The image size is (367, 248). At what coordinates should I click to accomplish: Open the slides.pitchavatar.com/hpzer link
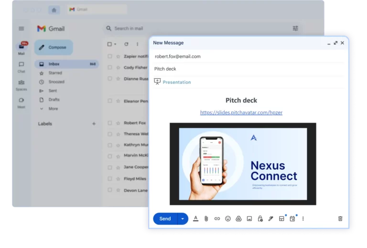pos(241,113)
